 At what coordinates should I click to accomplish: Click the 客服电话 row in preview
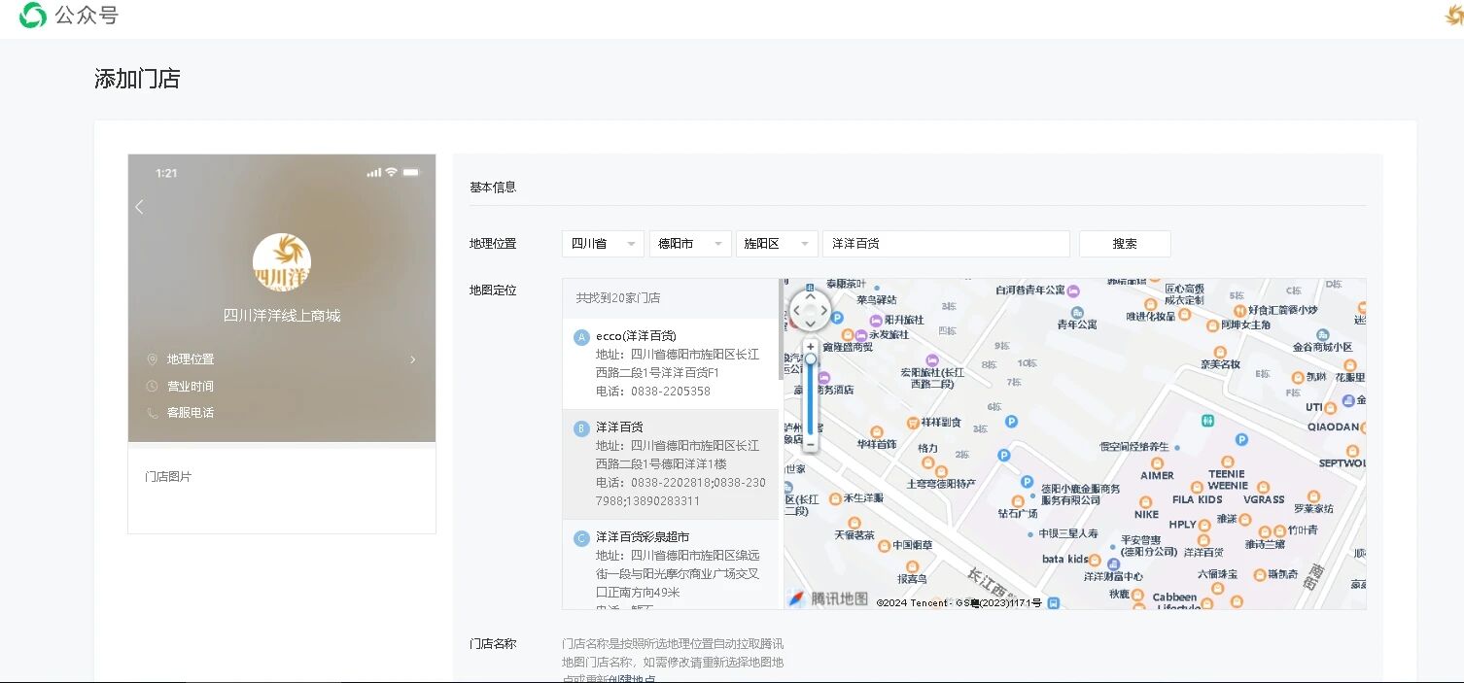pos(282,412)
